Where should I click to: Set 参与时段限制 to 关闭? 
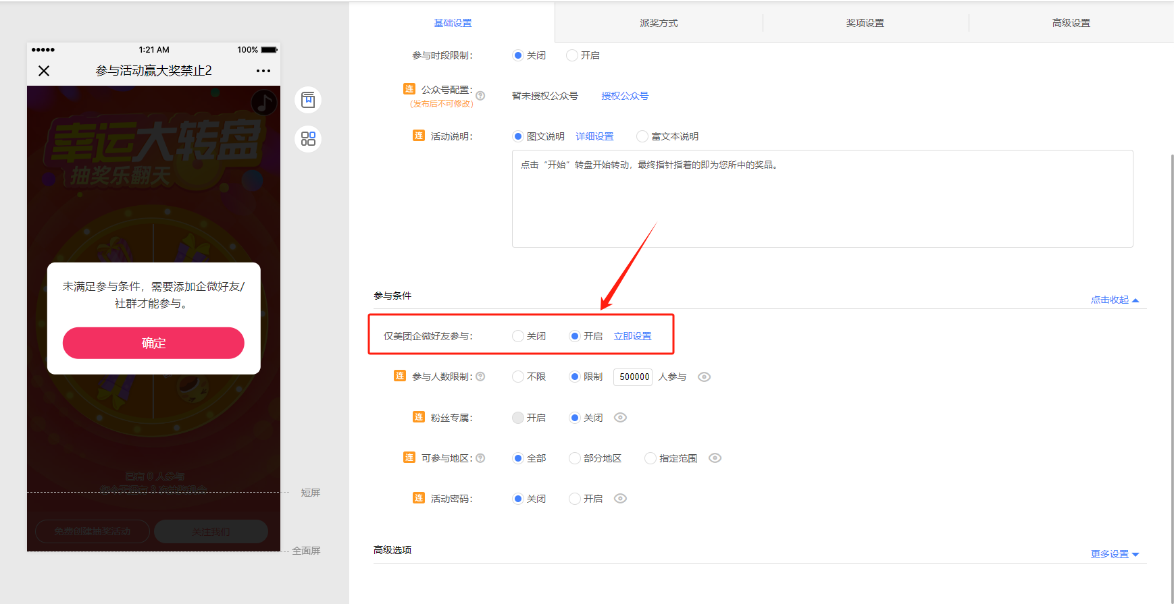518,55
